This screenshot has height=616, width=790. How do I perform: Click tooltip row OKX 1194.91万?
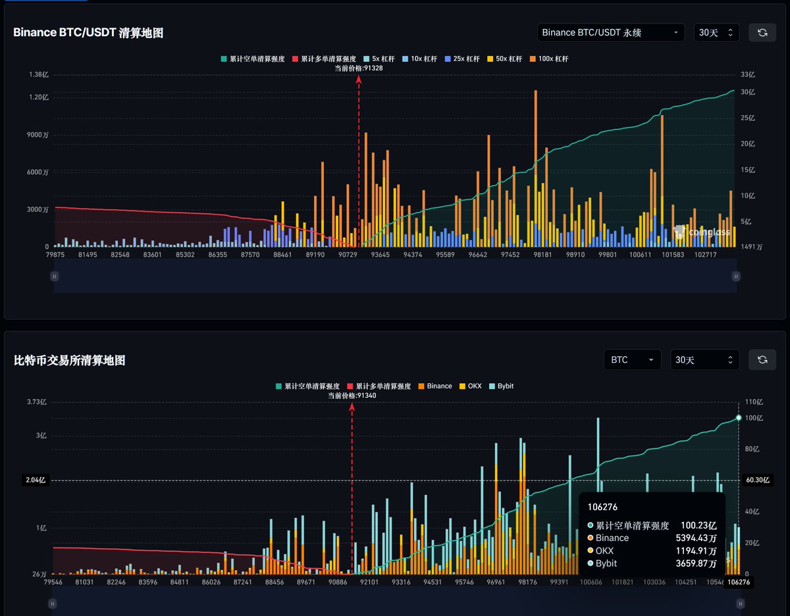click(652, 550)
